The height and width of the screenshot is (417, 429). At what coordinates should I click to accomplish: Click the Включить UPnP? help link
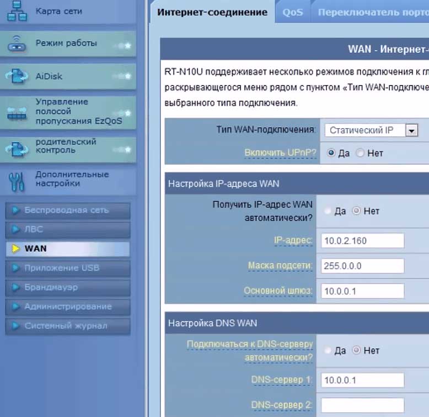tap(280, 152)
